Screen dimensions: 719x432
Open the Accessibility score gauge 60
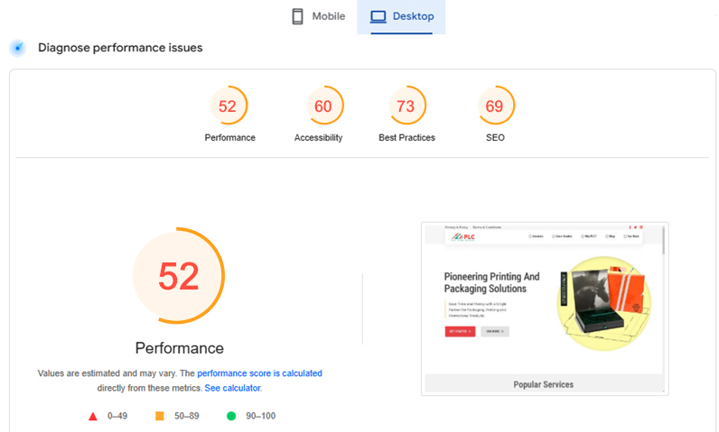click(x=323, y=106)
